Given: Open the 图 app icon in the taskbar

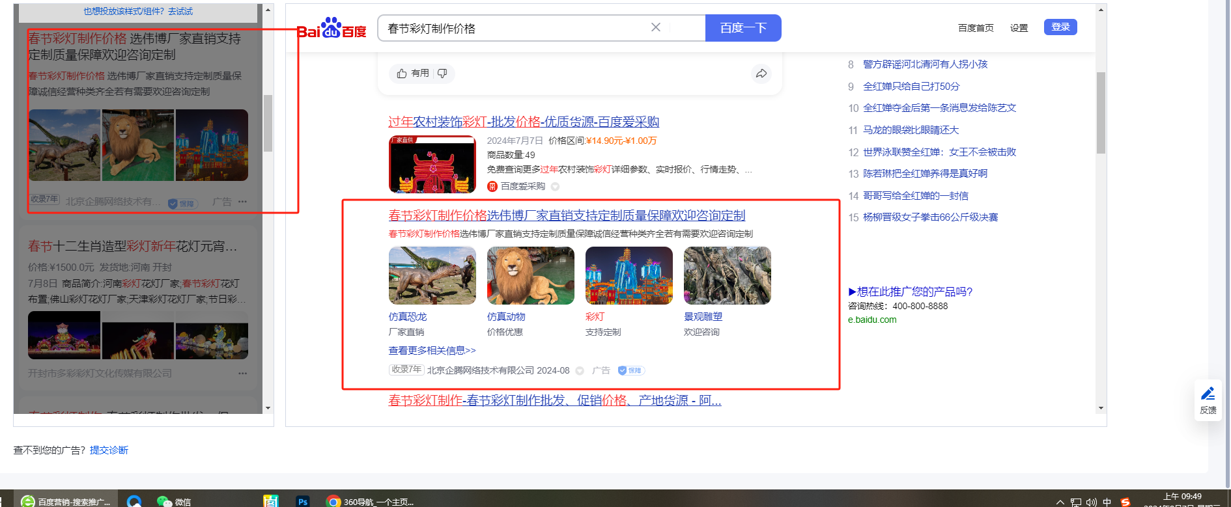Looking at the screenshot, I should (x=271, y=501).
